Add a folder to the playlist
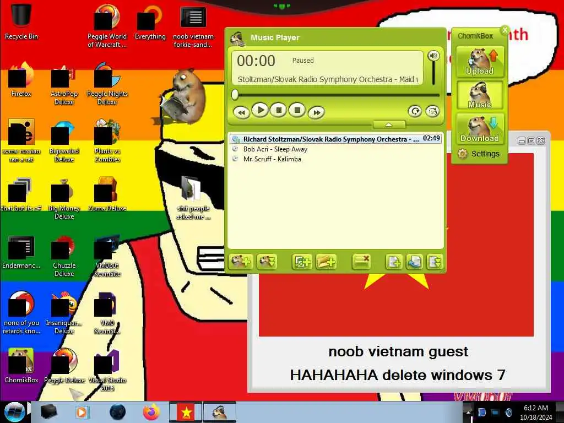The height and width of the screenshot is (423, 564). 326,262
